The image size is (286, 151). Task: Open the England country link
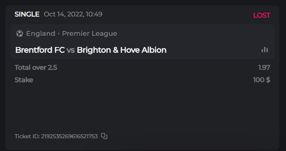[x=40, y=34]
